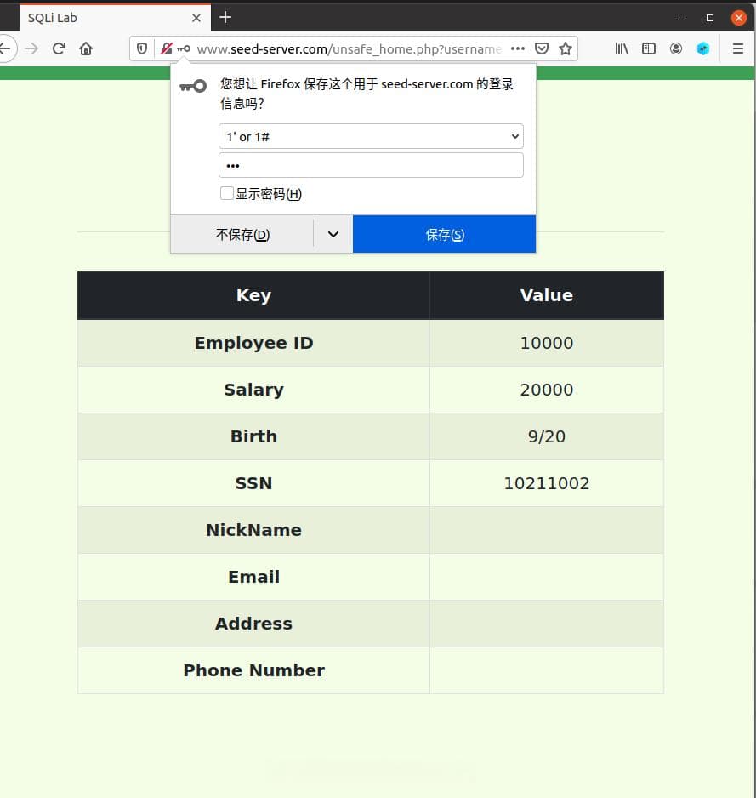Screen dimensions: 756x798
Task: Click the value 20000
Action: click(x=547, y=390)
